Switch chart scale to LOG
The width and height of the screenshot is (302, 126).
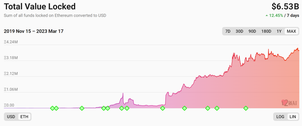280,117
